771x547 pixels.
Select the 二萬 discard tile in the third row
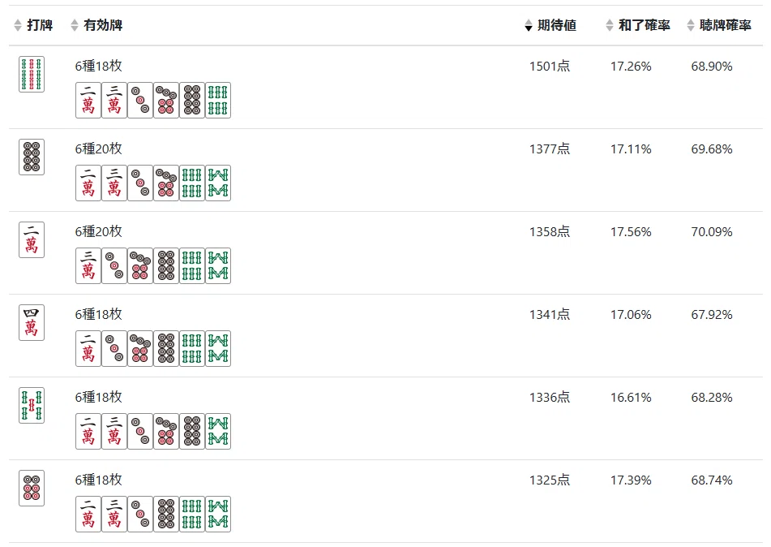[x=32, y=239]
